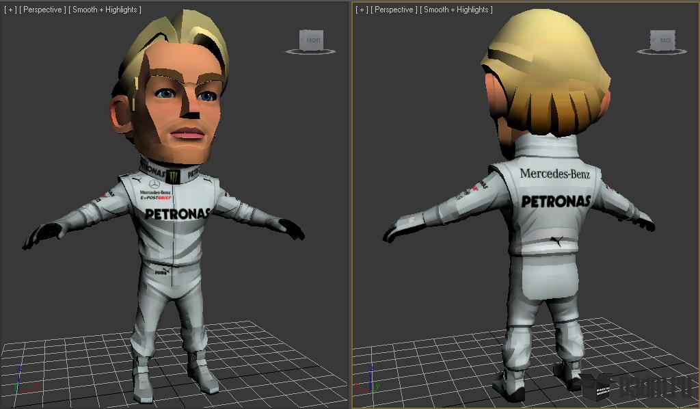Open the [+] general menu in left viewport
The height and width of the screenshot is (409, 700).
click(11, 10)
